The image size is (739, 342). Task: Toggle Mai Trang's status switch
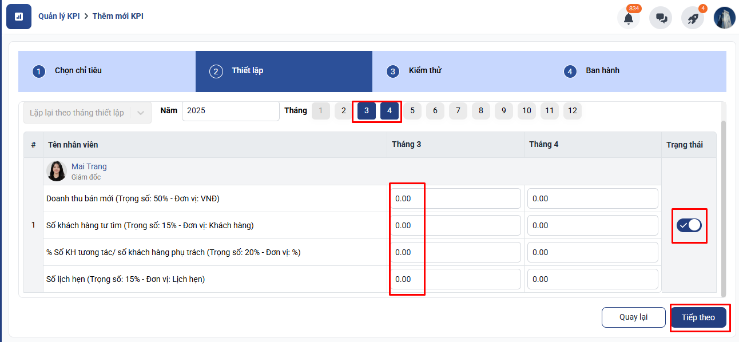(x=689, y=225)
